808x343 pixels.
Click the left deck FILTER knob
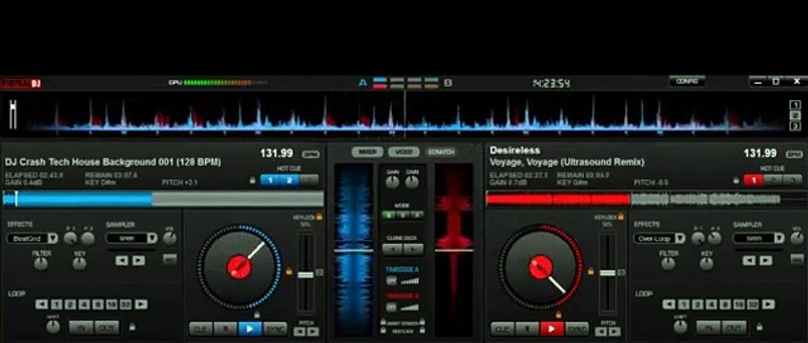[x=41, y=263]
